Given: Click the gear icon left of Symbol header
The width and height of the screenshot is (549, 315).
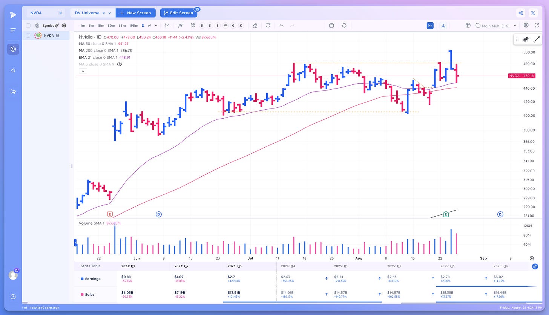Looking at the screenshot, I should [37, 26].
